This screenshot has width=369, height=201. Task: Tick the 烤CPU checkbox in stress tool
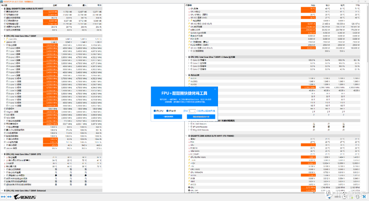pyautogui.click(x=155, y=111)
